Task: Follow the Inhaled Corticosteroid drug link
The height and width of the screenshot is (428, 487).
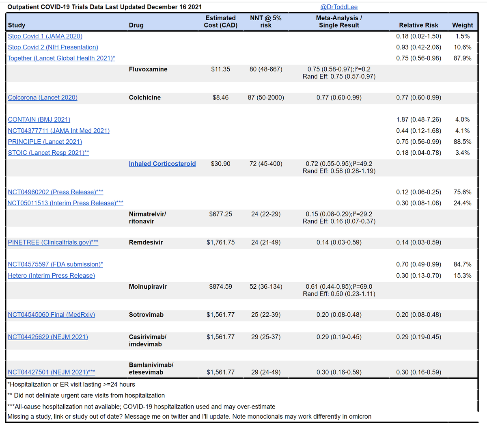Action: (x=162, y=164)
